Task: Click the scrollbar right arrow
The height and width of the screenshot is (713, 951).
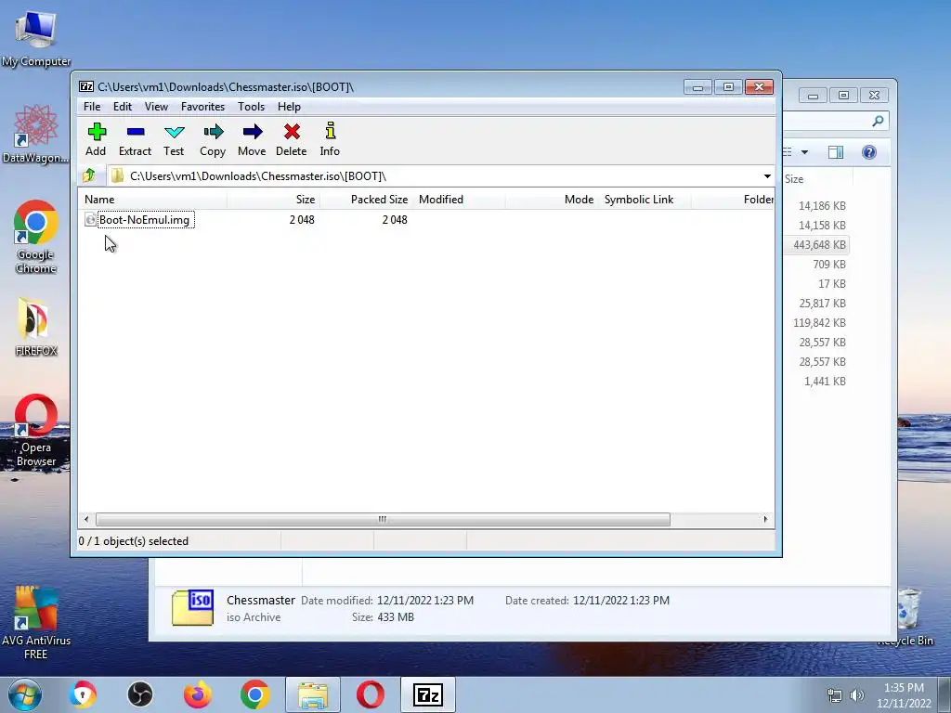Action: [765, 520]
